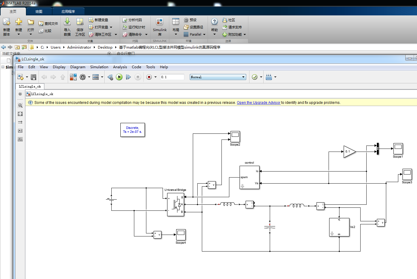Click the Model Advisor checkmark icon

coord(255,77)
